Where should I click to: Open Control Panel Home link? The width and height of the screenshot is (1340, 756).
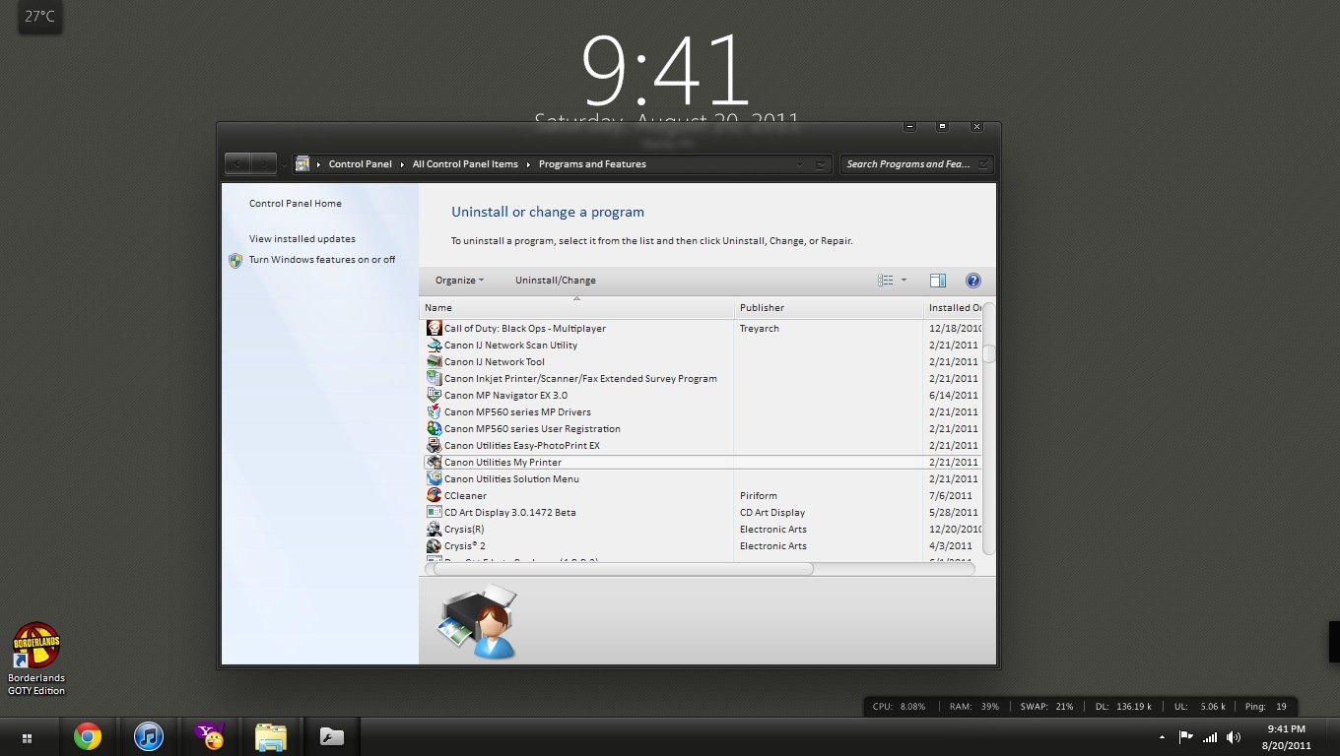point(296,204)
